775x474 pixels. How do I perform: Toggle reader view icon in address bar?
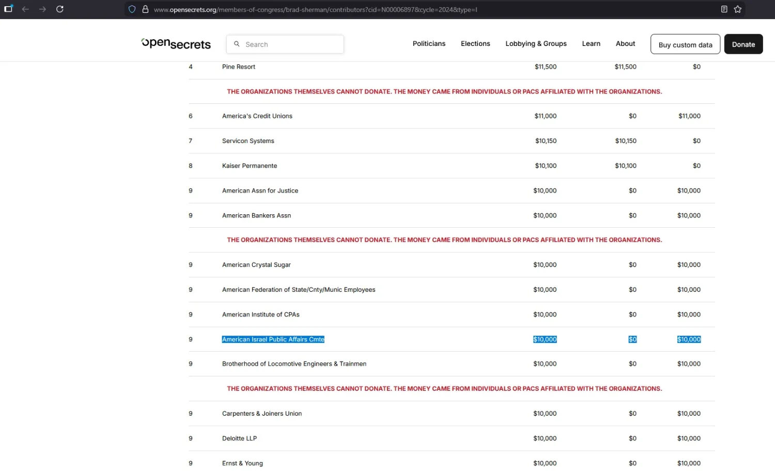tap(724, 9)
